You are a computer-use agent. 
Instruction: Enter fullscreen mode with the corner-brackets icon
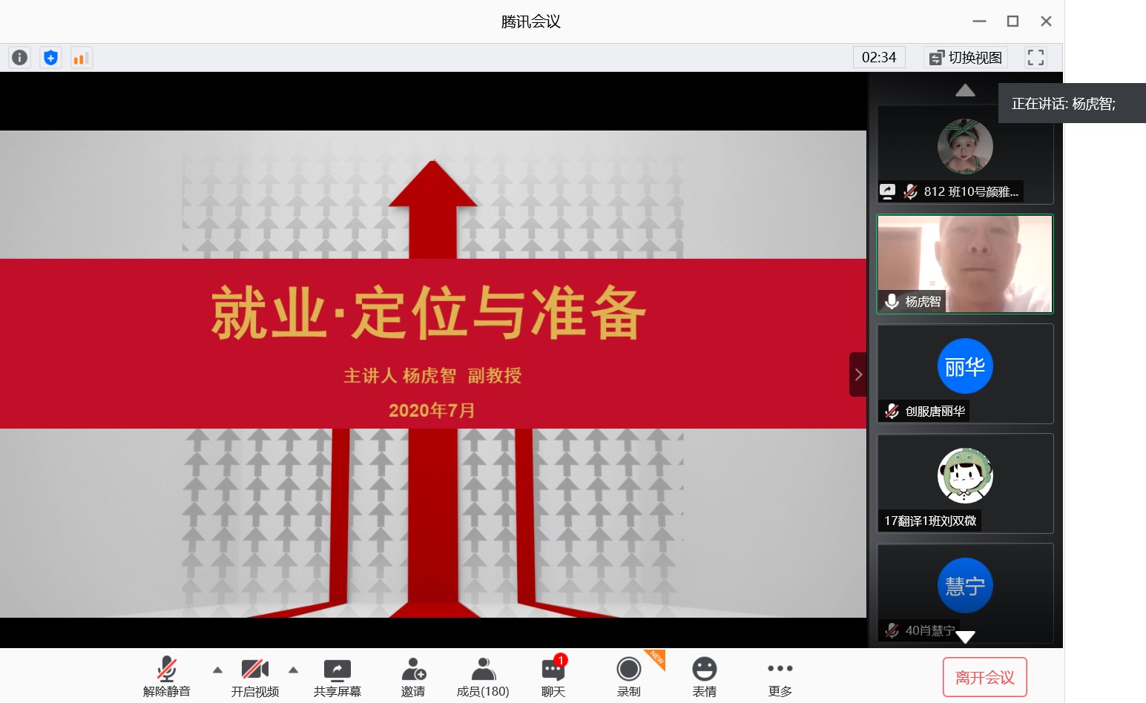1035,57
